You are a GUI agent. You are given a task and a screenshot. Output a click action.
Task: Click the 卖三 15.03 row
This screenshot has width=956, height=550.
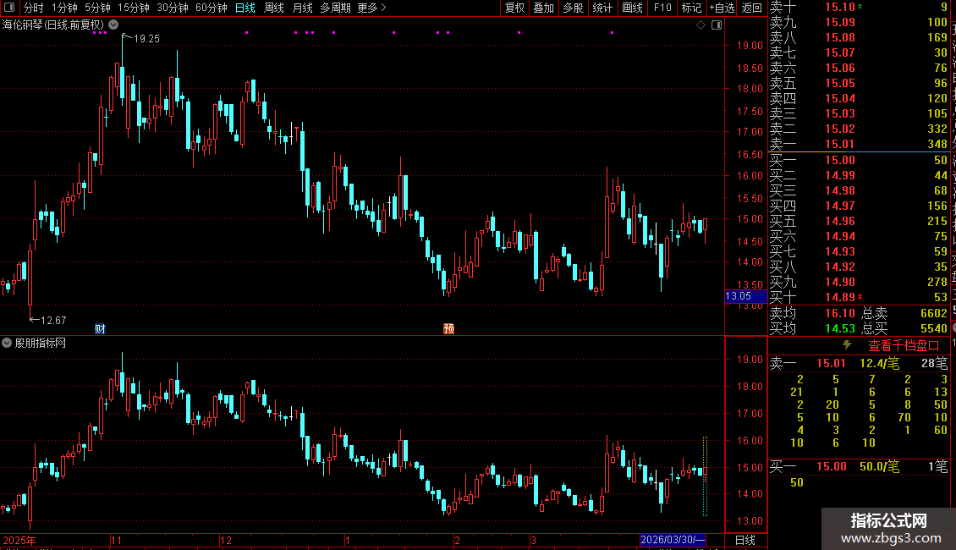point(859,114)
